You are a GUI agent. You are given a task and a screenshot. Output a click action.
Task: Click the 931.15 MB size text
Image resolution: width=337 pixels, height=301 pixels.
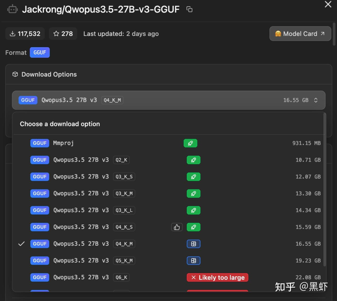(x=306, y=143)
